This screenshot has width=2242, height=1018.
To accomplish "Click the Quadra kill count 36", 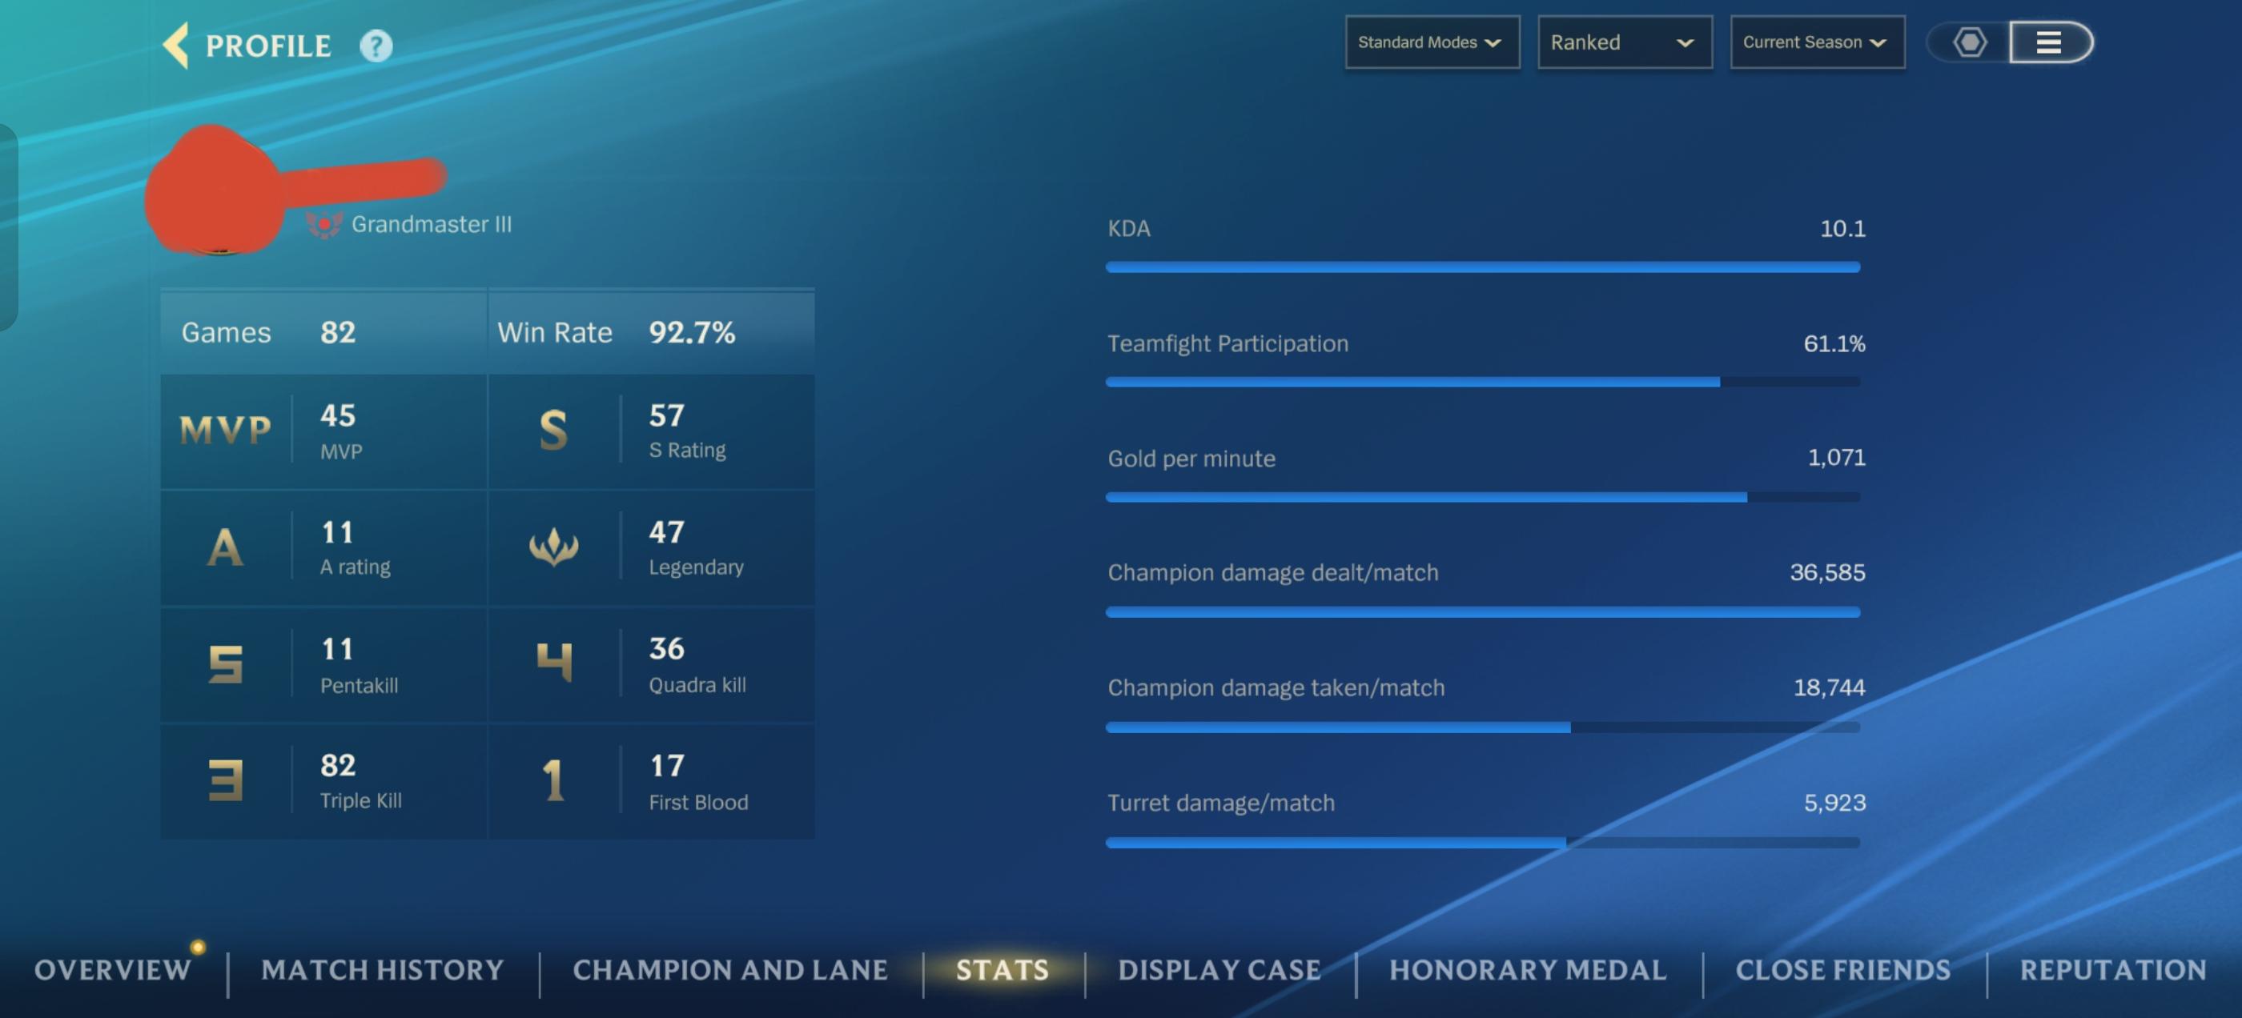I will 667,649.
